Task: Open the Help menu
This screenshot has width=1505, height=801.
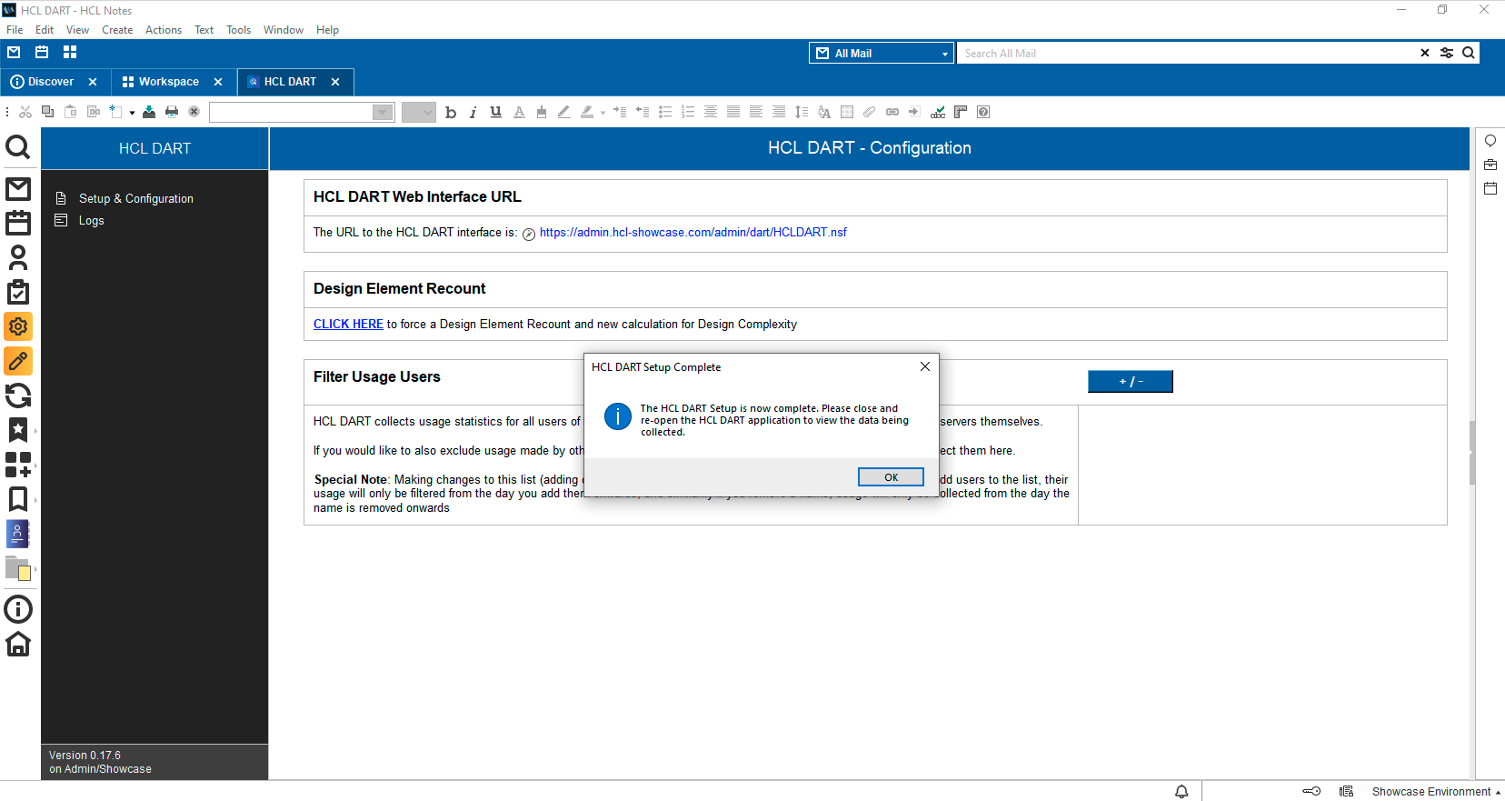Action: (x=327, y=30)
